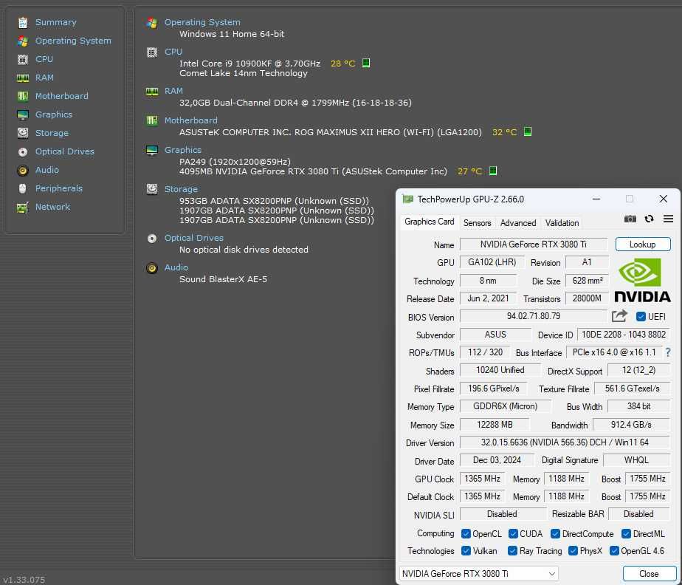Open the Graphics section link in summary
This screenshot has width=682, height=585.
point(183,150)
